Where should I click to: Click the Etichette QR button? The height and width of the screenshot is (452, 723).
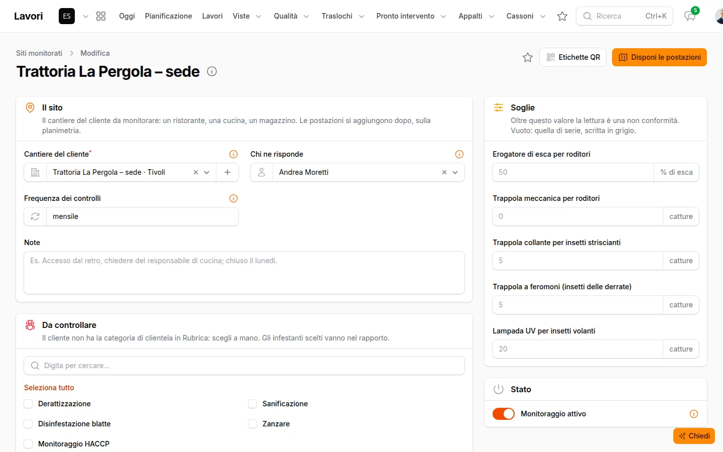tap(573, 57)
